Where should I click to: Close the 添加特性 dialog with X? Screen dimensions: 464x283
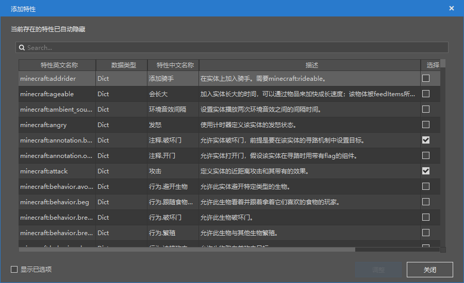[x=452, y=8]
